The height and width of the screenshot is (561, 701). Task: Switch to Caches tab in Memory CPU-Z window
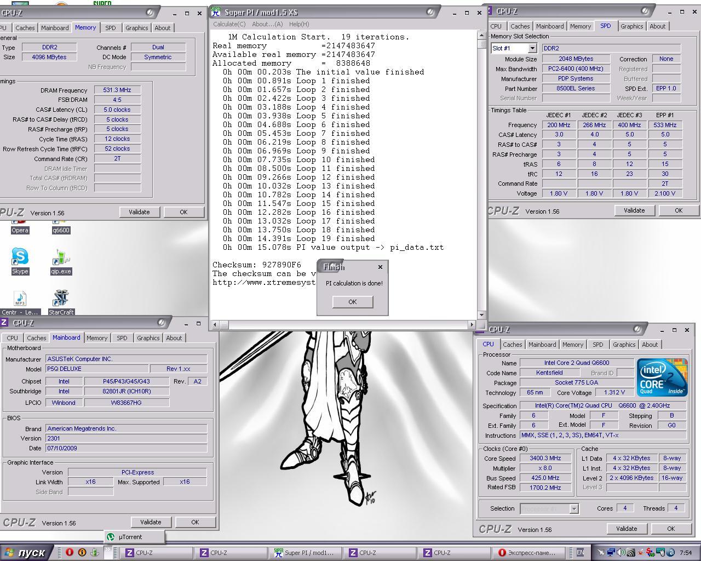[25, 28]
